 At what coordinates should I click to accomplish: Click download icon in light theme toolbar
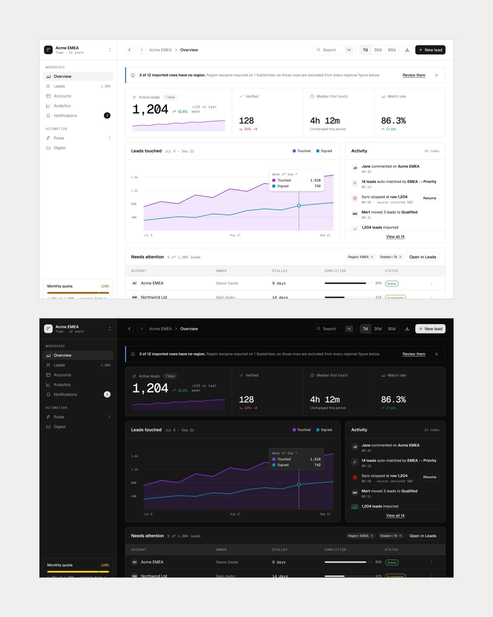click(407, 50)
